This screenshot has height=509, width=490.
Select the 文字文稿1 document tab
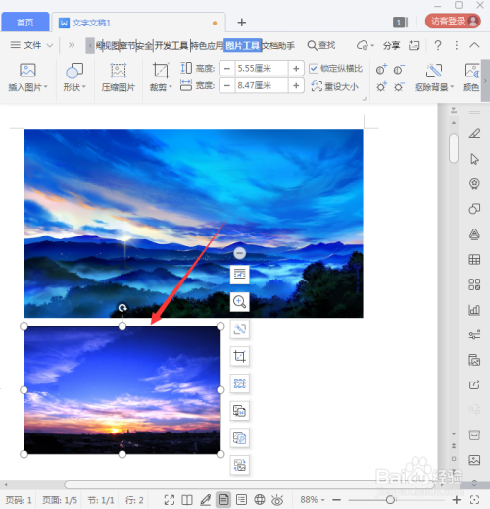click(138, 23)
